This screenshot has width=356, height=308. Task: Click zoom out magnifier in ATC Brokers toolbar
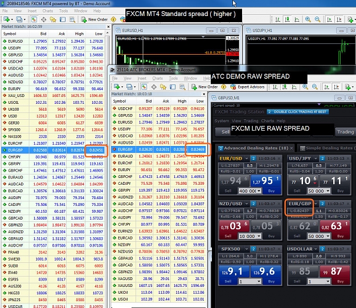coord(314,87)
